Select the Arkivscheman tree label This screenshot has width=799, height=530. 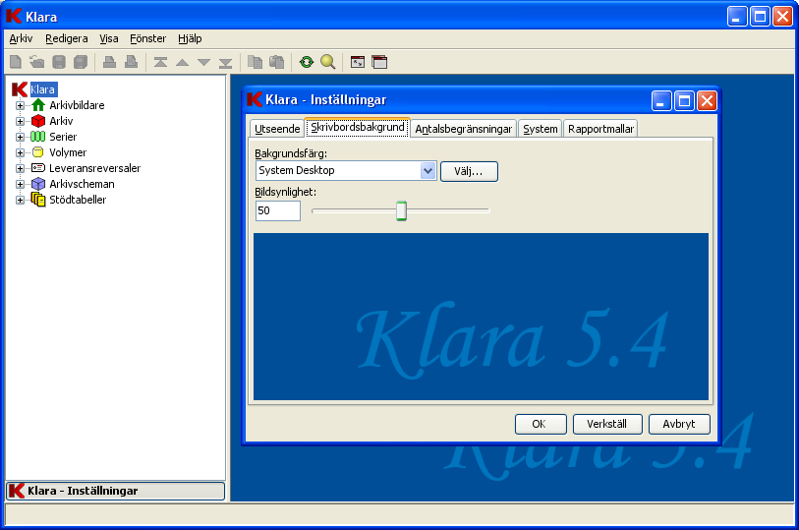(x=82, y=184)
